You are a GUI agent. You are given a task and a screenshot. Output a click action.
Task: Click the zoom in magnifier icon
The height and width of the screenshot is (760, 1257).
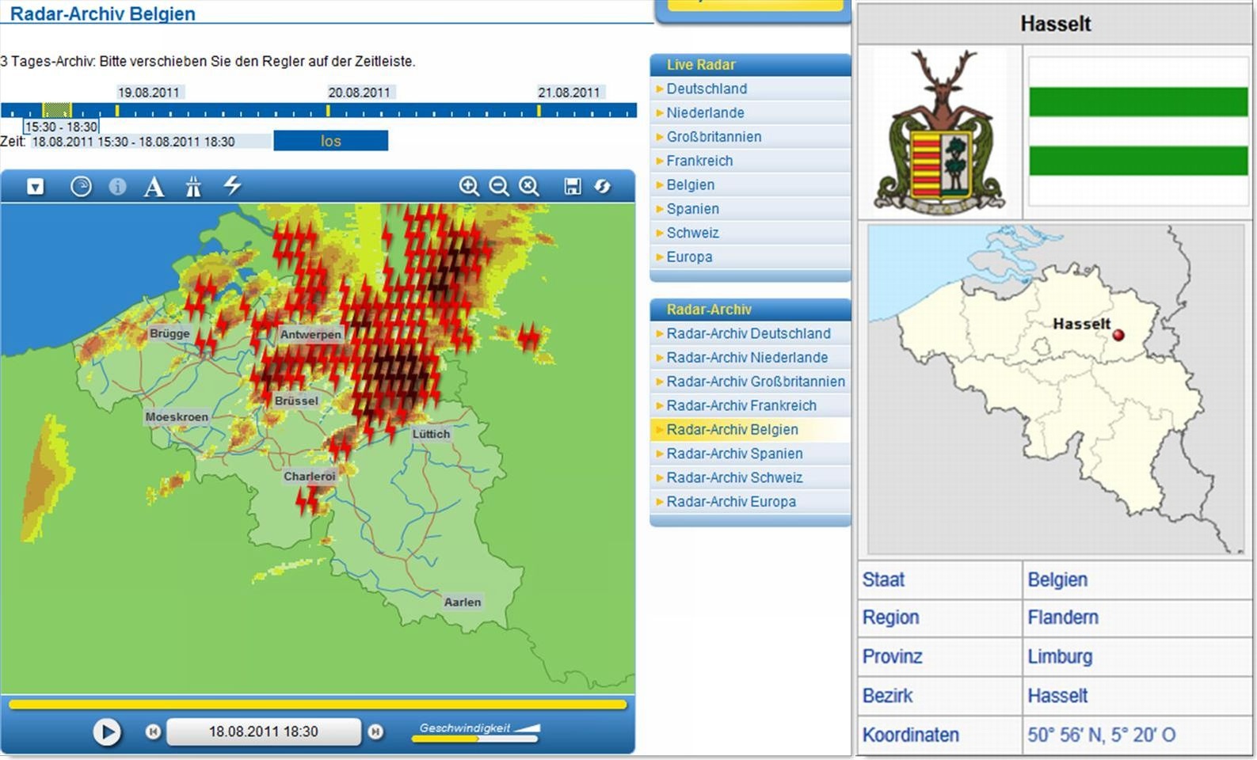[x=469, y=186]
